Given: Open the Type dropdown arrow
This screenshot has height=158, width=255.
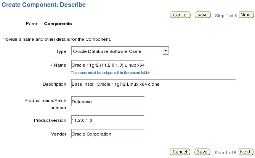Looking at the screenshot, I should click(x=165, y=51).
